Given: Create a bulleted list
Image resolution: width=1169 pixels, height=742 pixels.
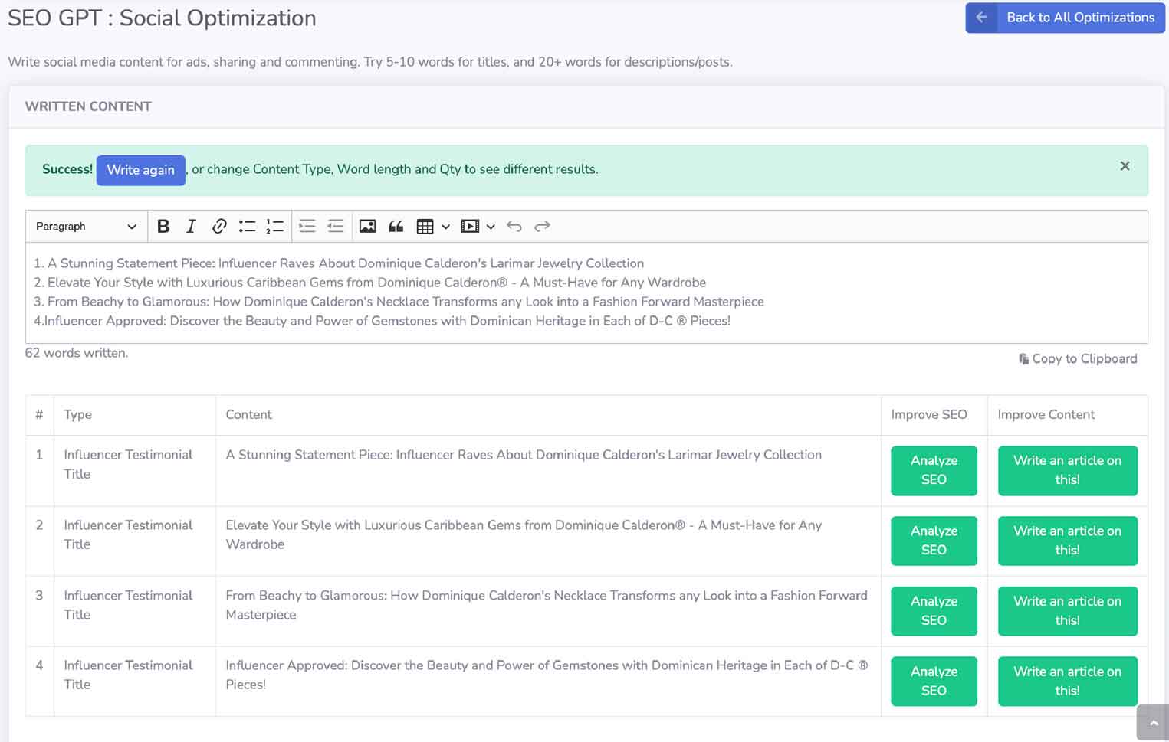Looking at the screenshot, I should [247, 226].
